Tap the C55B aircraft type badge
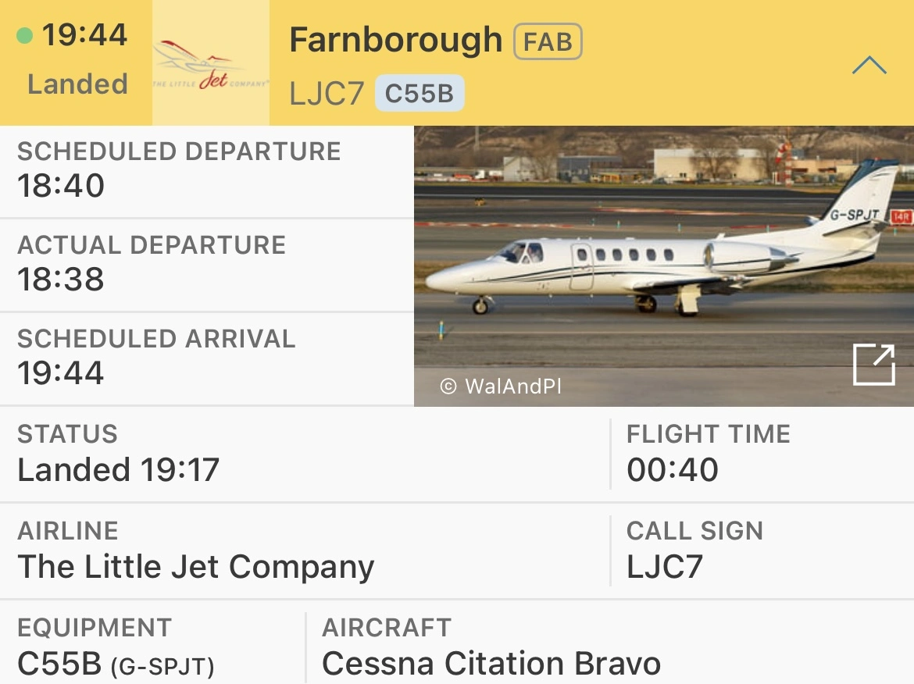Screen dimensions: 914x684 tap(420, 94)
